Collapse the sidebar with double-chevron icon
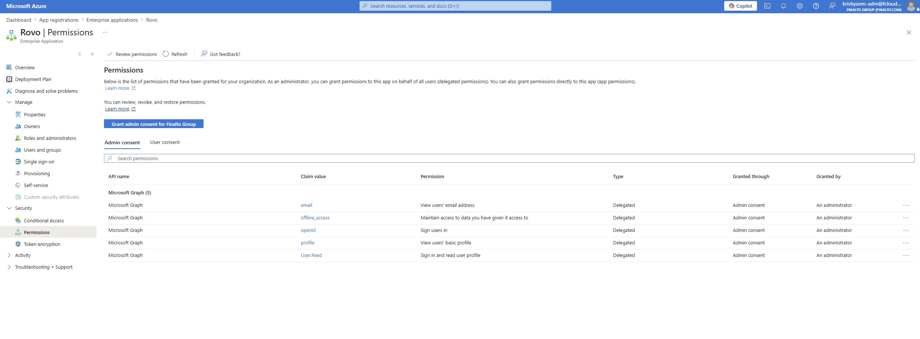 tap(92, 54)
